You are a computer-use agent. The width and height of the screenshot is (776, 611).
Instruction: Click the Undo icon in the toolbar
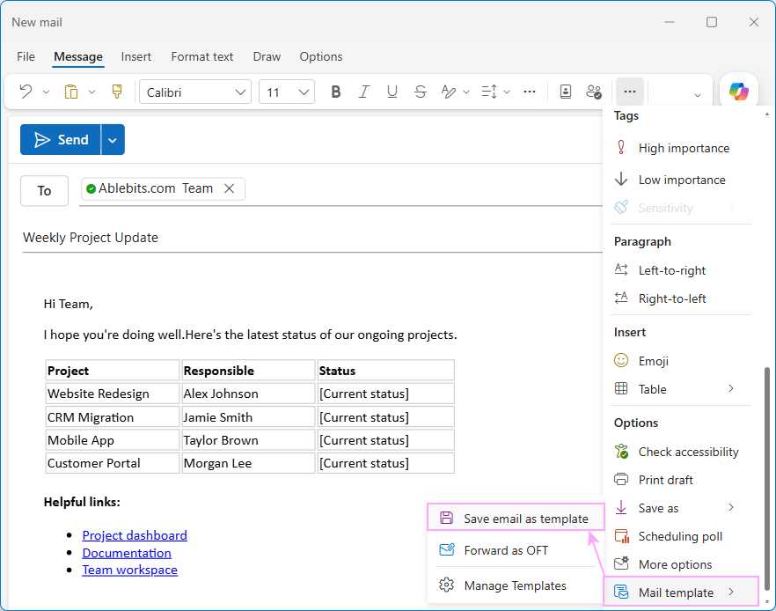click(26, 92)
